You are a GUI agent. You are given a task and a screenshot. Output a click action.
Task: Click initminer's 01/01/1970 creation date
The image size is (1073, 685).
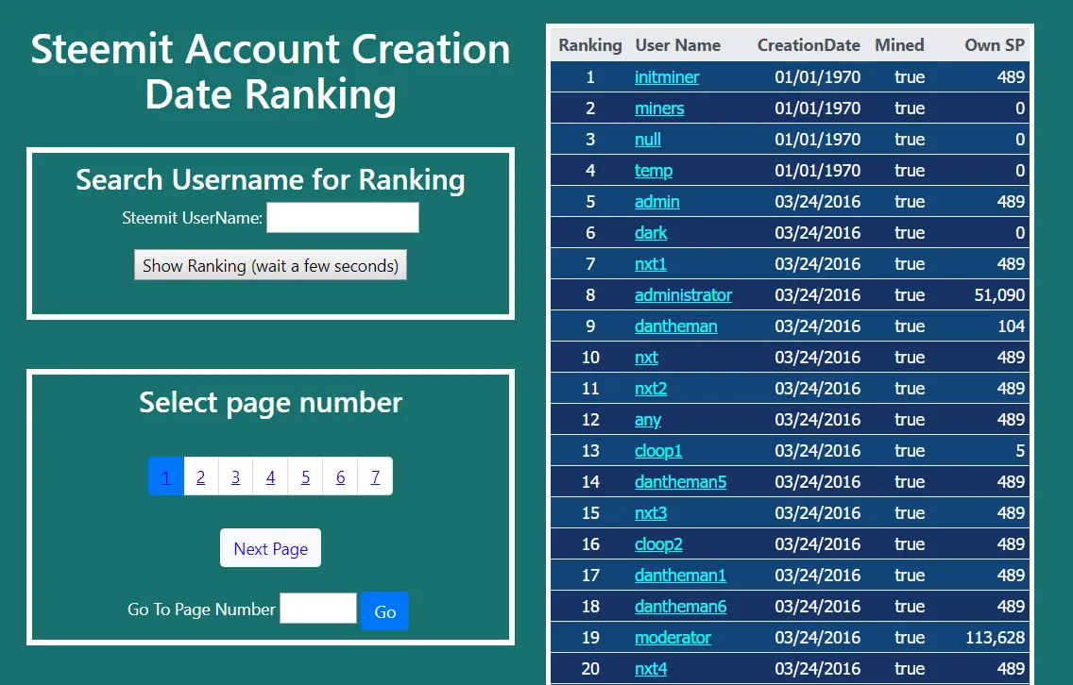click(818, 77)
